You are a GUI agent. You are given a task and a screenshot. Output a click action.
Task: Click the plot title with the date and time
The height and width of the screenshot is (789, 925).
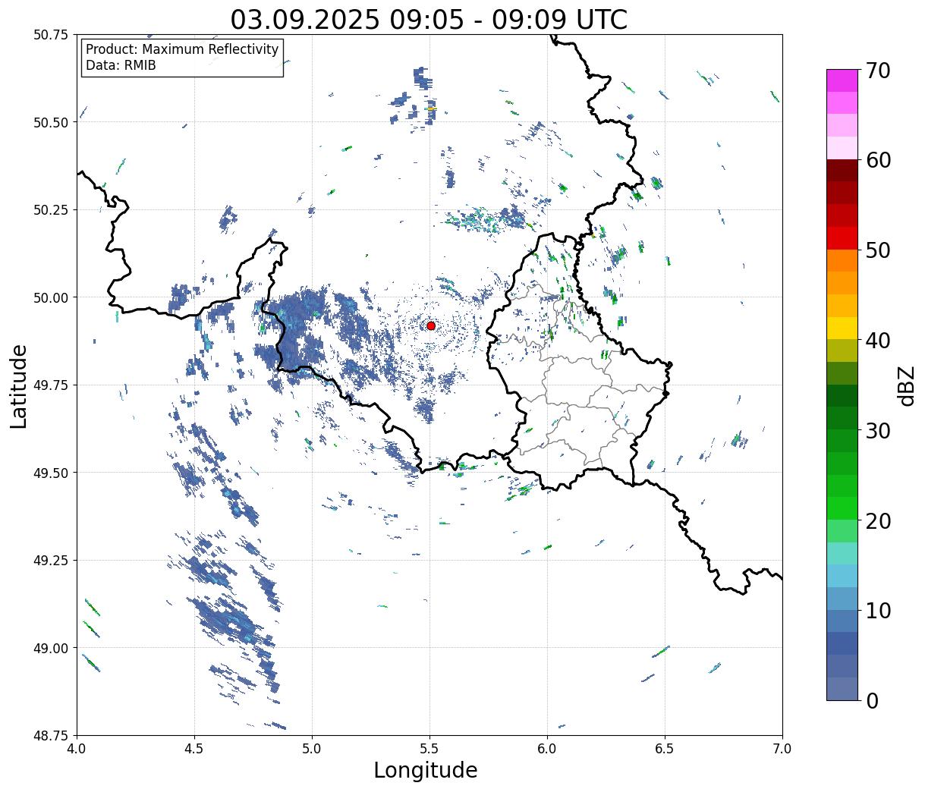click(x=429, y=20)
